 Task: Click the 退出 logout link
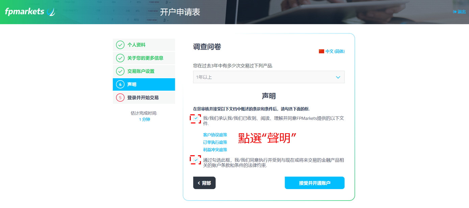(x=459, y=12)
